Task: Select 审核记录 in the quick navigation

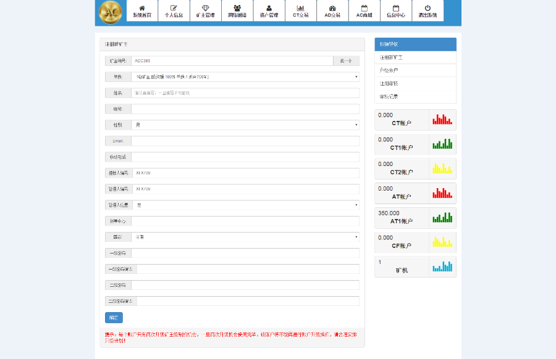Action: pos(415,97)
